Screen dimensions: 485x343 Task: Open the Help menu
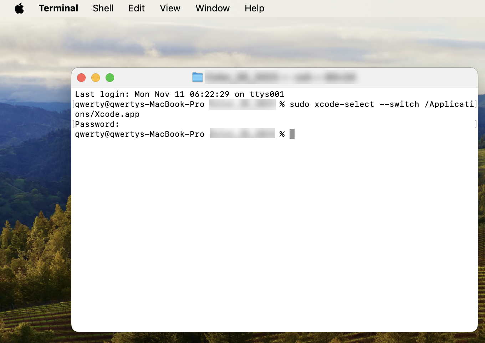click(x=254, y=8)
